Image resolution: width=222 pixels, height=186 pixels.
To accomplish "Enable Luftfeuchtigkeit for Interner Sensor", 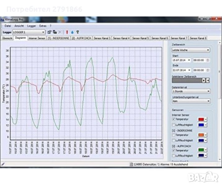I will 174,125.
